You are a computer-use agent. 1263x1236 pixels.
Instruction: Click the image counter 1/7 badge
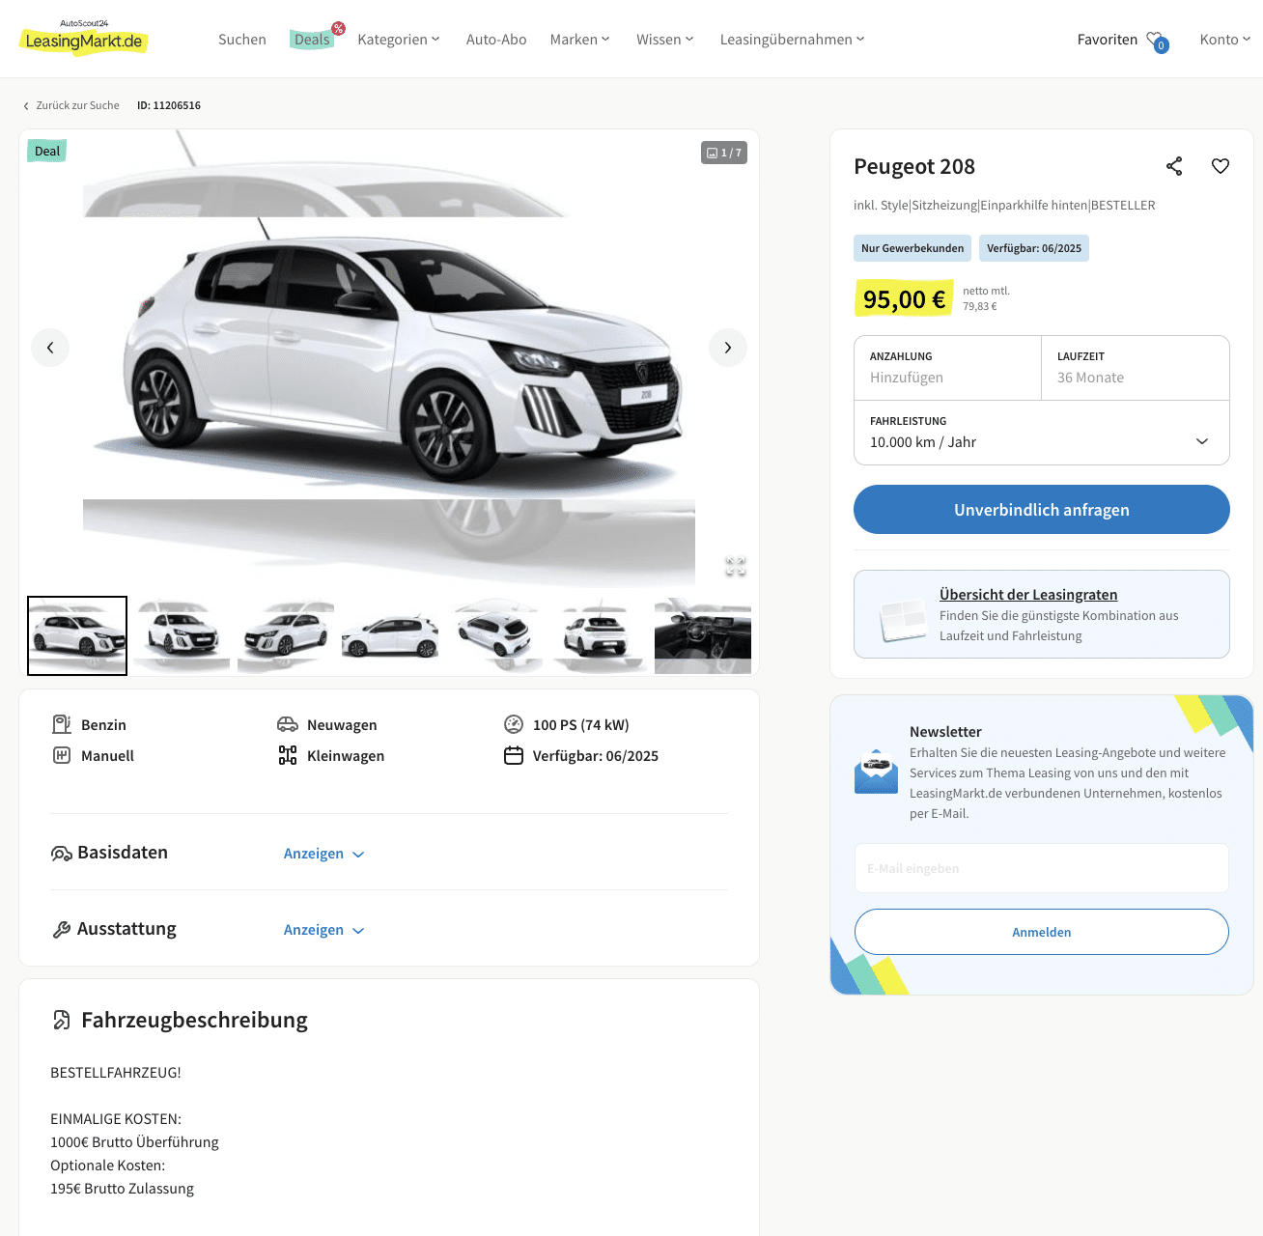(x=724, y=153)
